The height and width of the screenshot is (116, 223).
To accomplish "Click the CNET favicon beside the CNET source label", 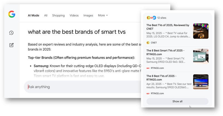I will coord(148,43).
